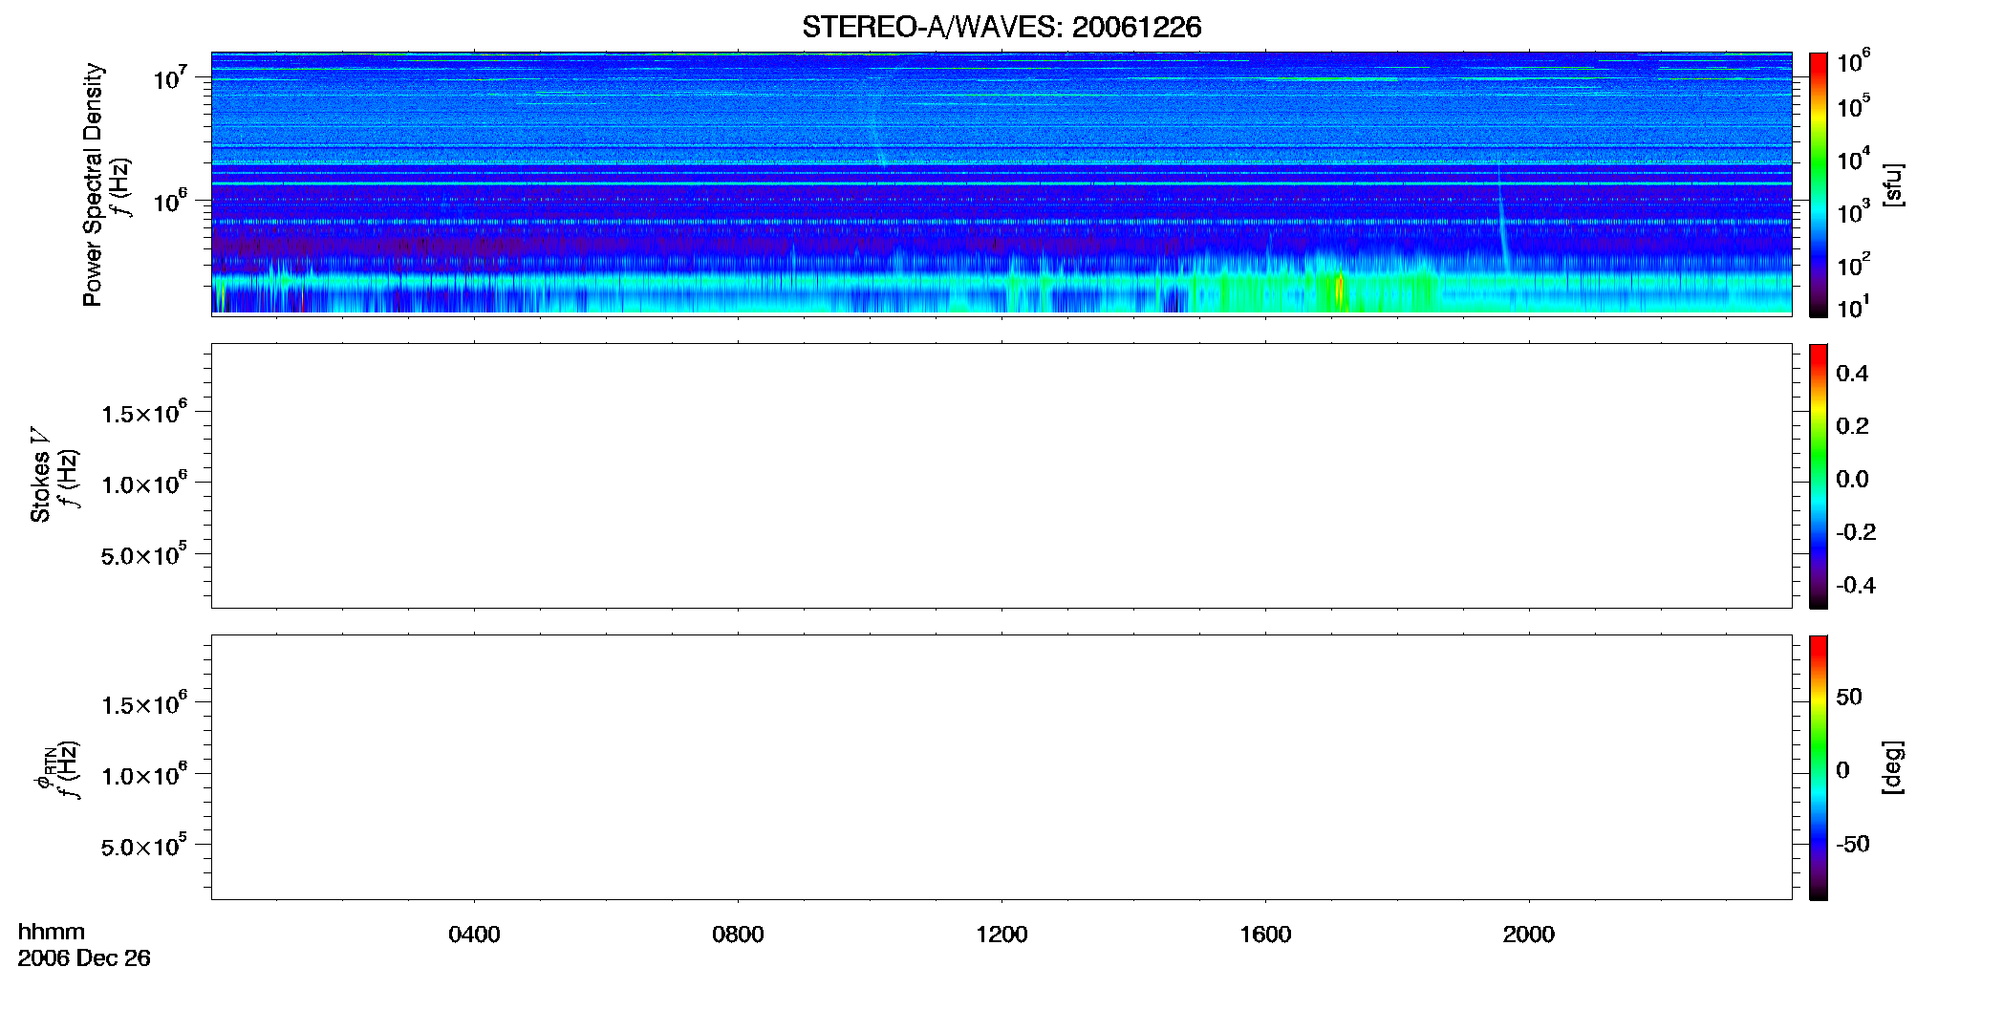Pick the [sfu] power density colorbar
This screenshot has height=1032, width=2003.
coord(1818,184)
